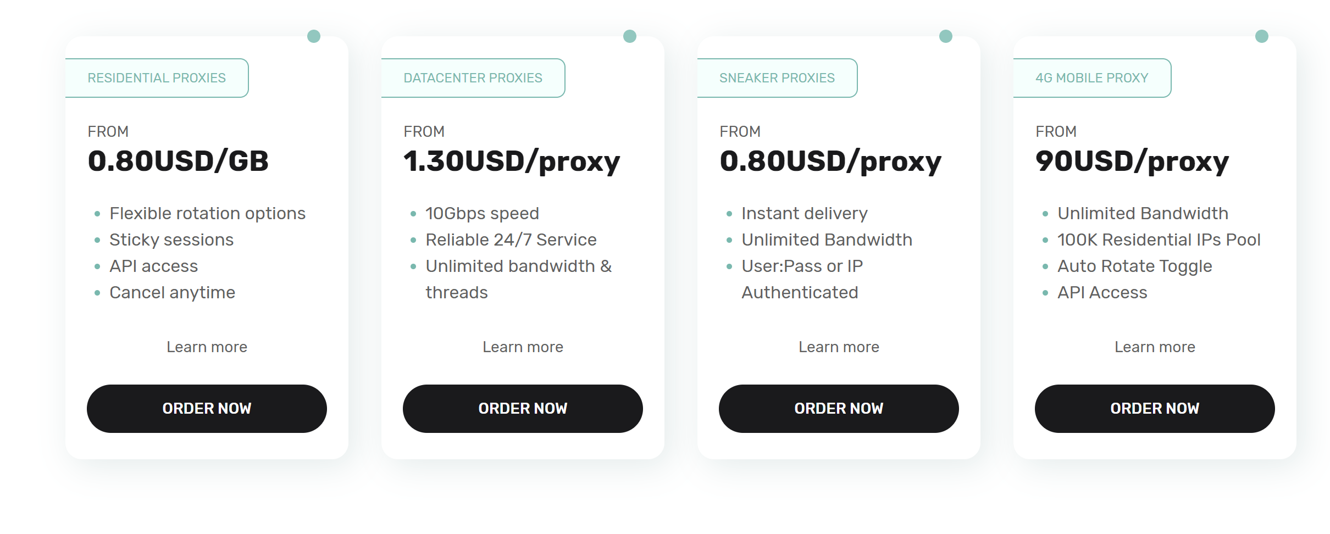1330x534 pixels.
Task: Click green dot on Datacenter Proxies card
Action: coord(630,36)
